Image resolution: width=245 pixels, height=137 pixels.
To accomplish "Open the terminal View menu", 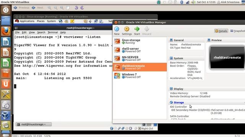I will [32, 32].
